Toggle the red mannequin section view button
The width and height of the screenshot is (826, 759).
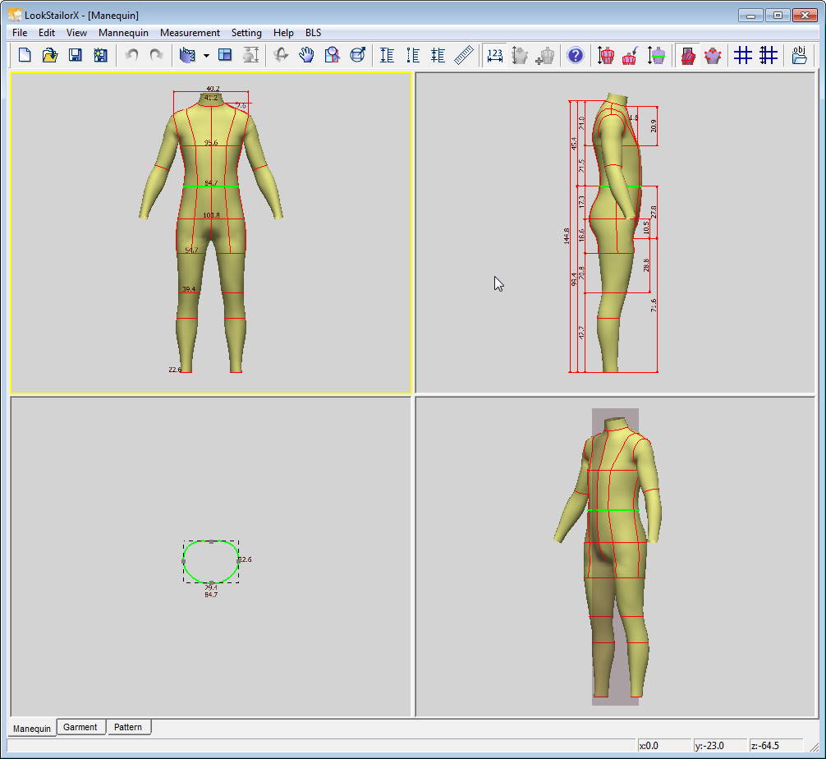(687, 55)
